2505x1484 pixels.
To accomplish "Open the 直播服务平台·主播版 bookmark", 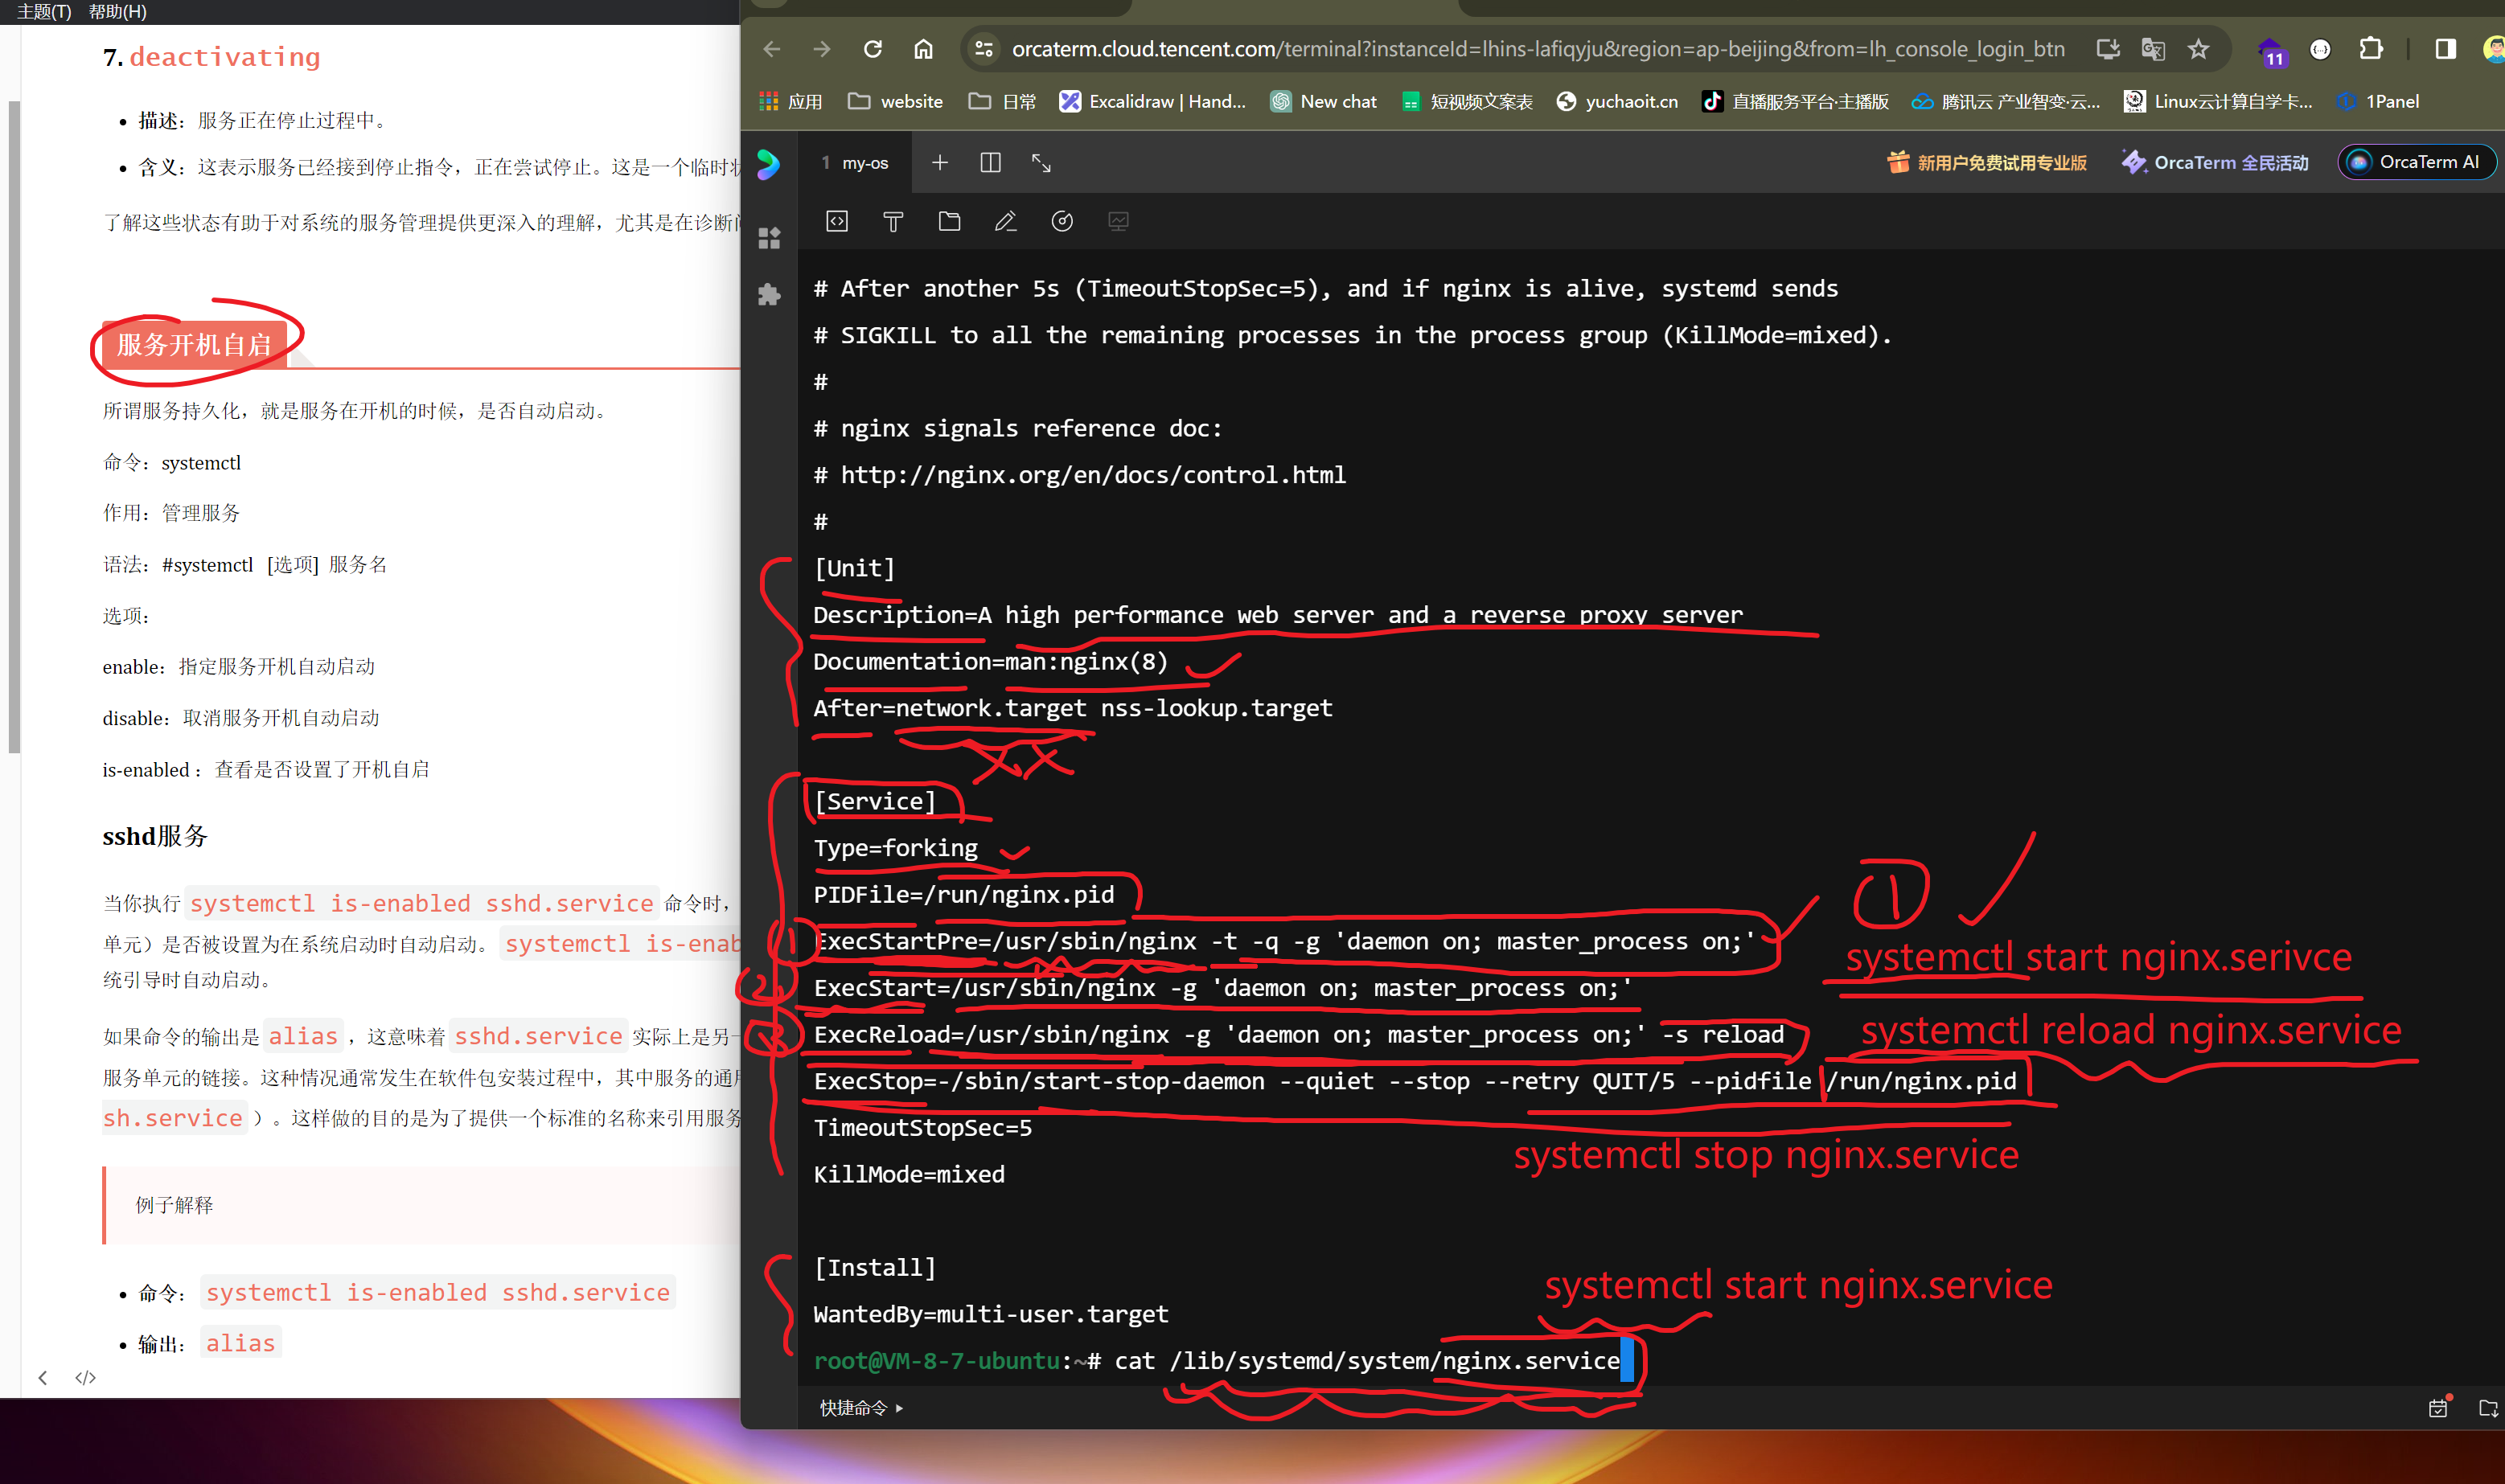I will 1796,101.
